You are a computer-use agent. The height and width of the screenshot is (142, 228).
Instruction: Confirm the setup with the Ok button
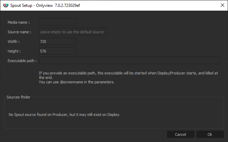(x=210, y=134)
